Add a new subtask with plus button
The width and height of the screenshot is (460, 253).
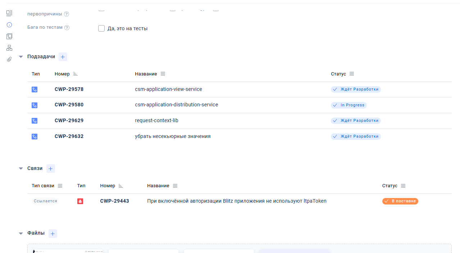tap(63, 57)
